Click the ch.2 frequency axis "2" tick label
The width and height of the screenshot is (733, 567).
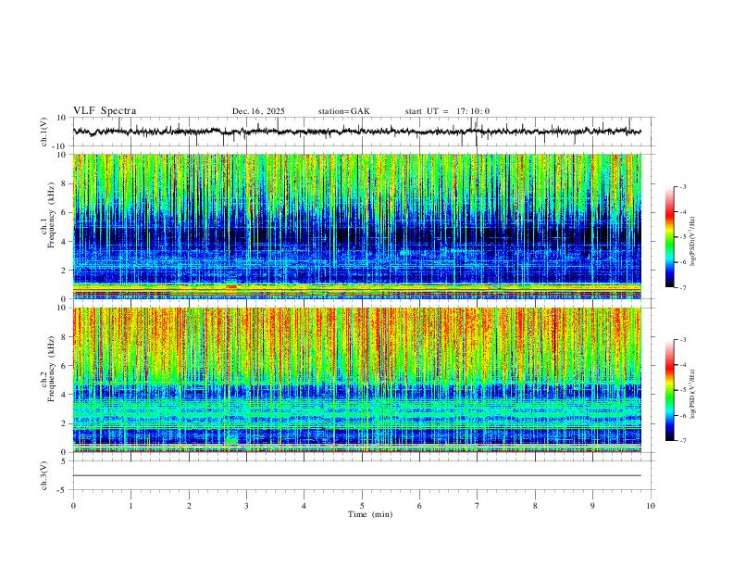coord(65,423)
